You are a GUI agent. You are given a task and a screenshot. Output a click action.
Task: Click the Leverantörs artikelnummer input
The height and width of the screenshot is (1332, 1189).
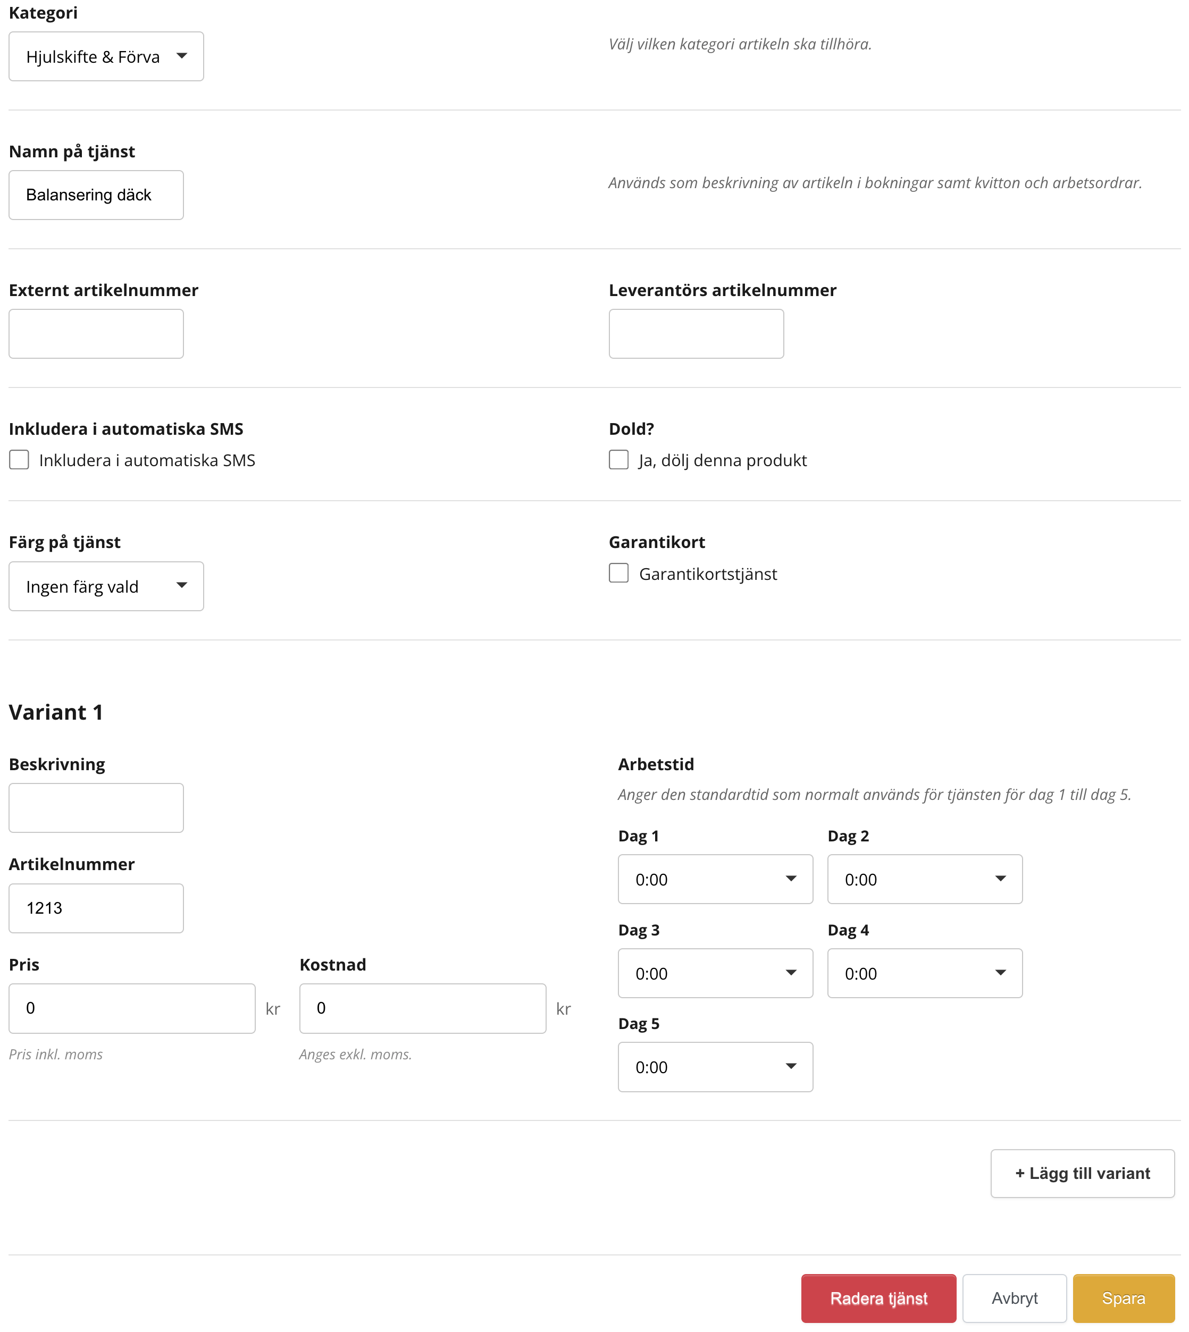tap(696, 334)
